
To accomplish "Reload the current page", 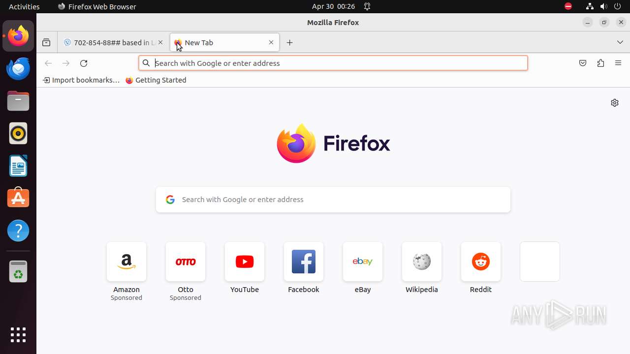I will (84, 63).
